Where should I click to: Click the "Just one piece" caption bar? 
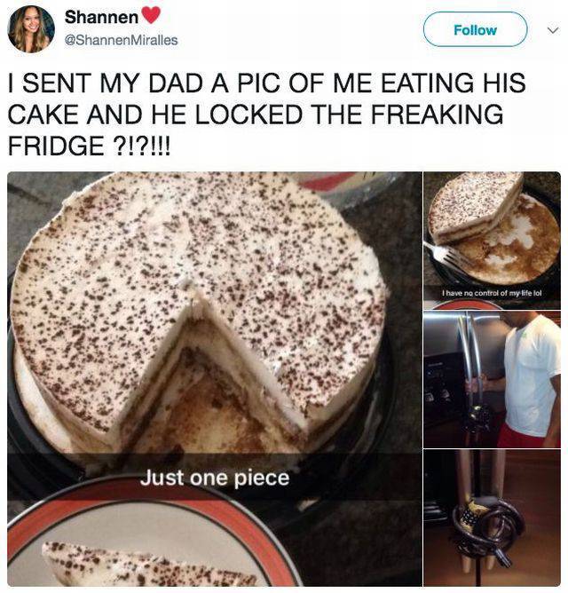[215, 477]
